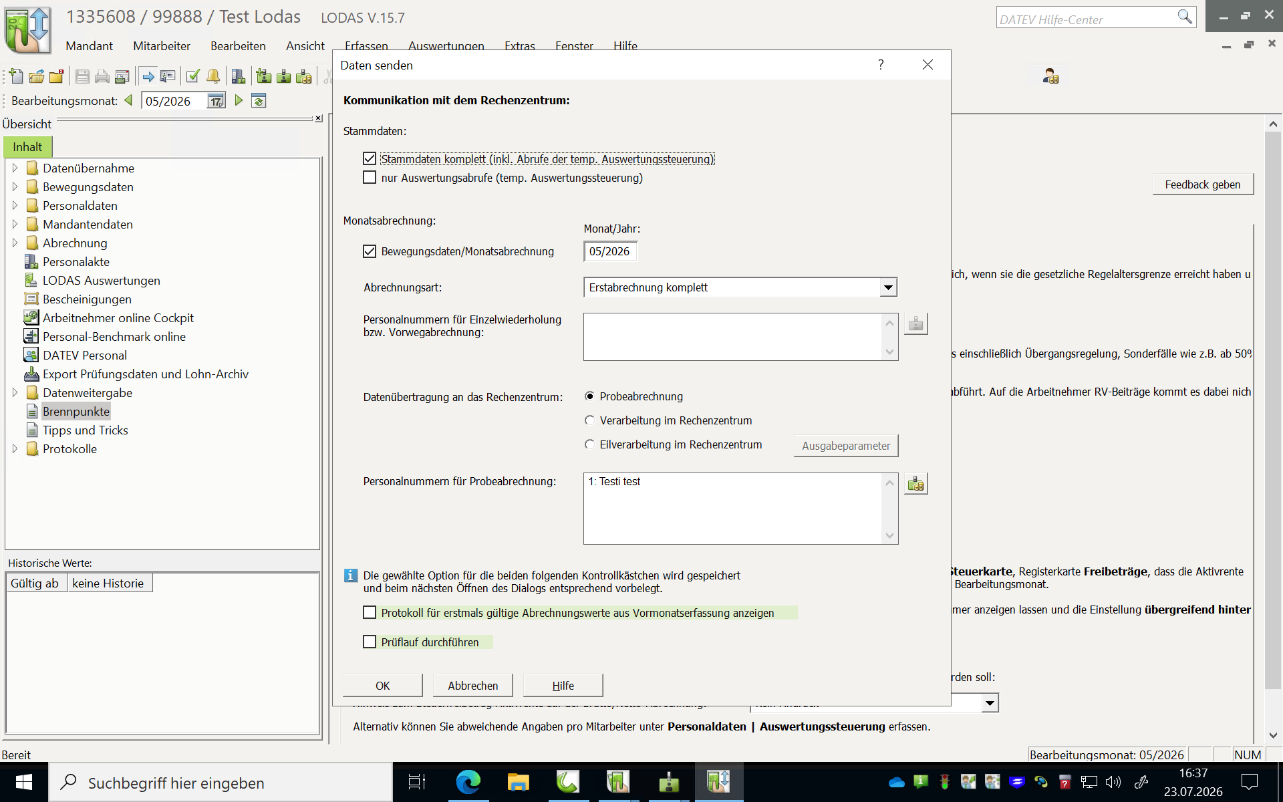The image size is (1283, 802).
Task: Go to next Bearbeitungsmonat with right arrow
Action: 239,101
